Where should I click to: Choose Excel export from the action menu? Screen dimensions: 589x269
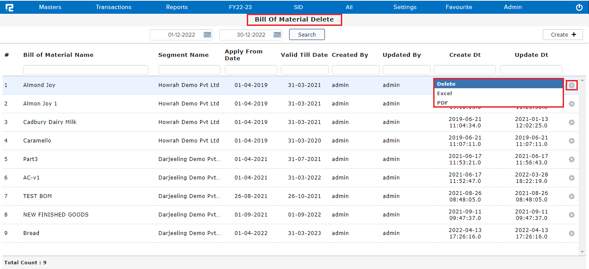pos(444,93)
